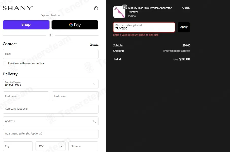Click the Kiss My Lash Faux Eyelash Applicator title
This screenshot has height=152, width=230.
click(x=150, y=10)
